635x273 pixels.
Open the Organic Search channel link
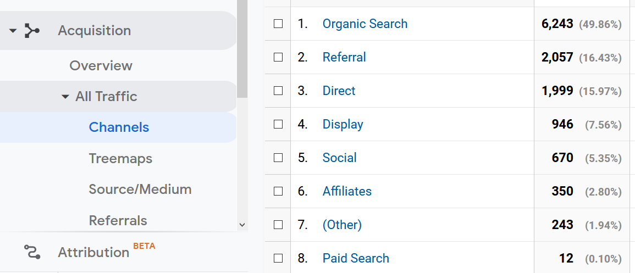click(x=365, y=24)
